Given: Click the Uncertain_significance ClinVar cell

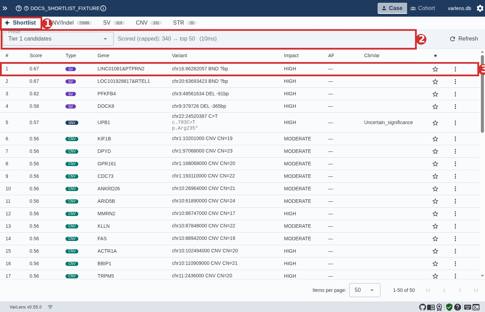Looking at the screenshot, I should [x=388, y=122].
